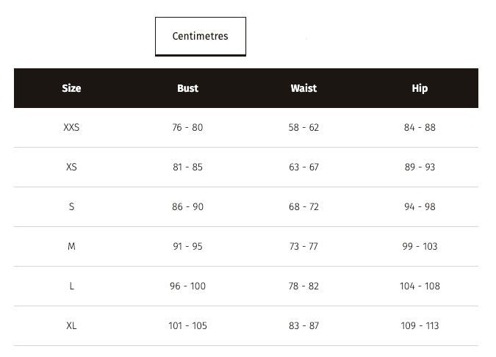Click the Hip column header
This screenshot has width=496, height=357.
pos(420,88)
